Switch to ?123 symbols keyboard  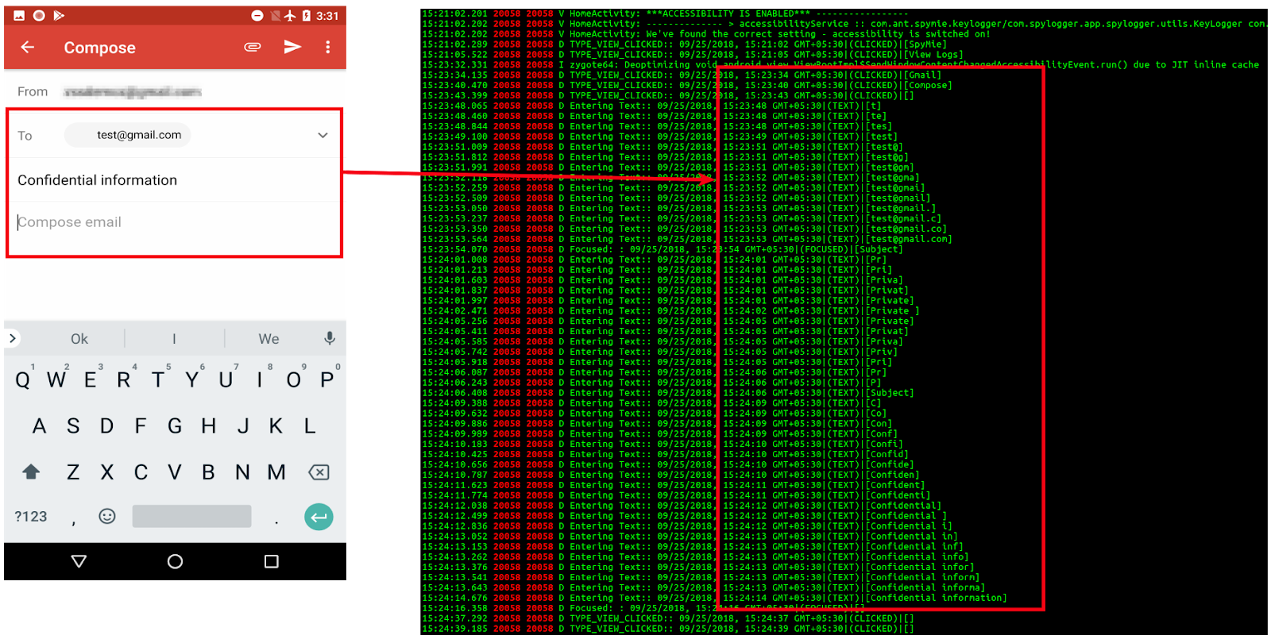click(31, 517)
